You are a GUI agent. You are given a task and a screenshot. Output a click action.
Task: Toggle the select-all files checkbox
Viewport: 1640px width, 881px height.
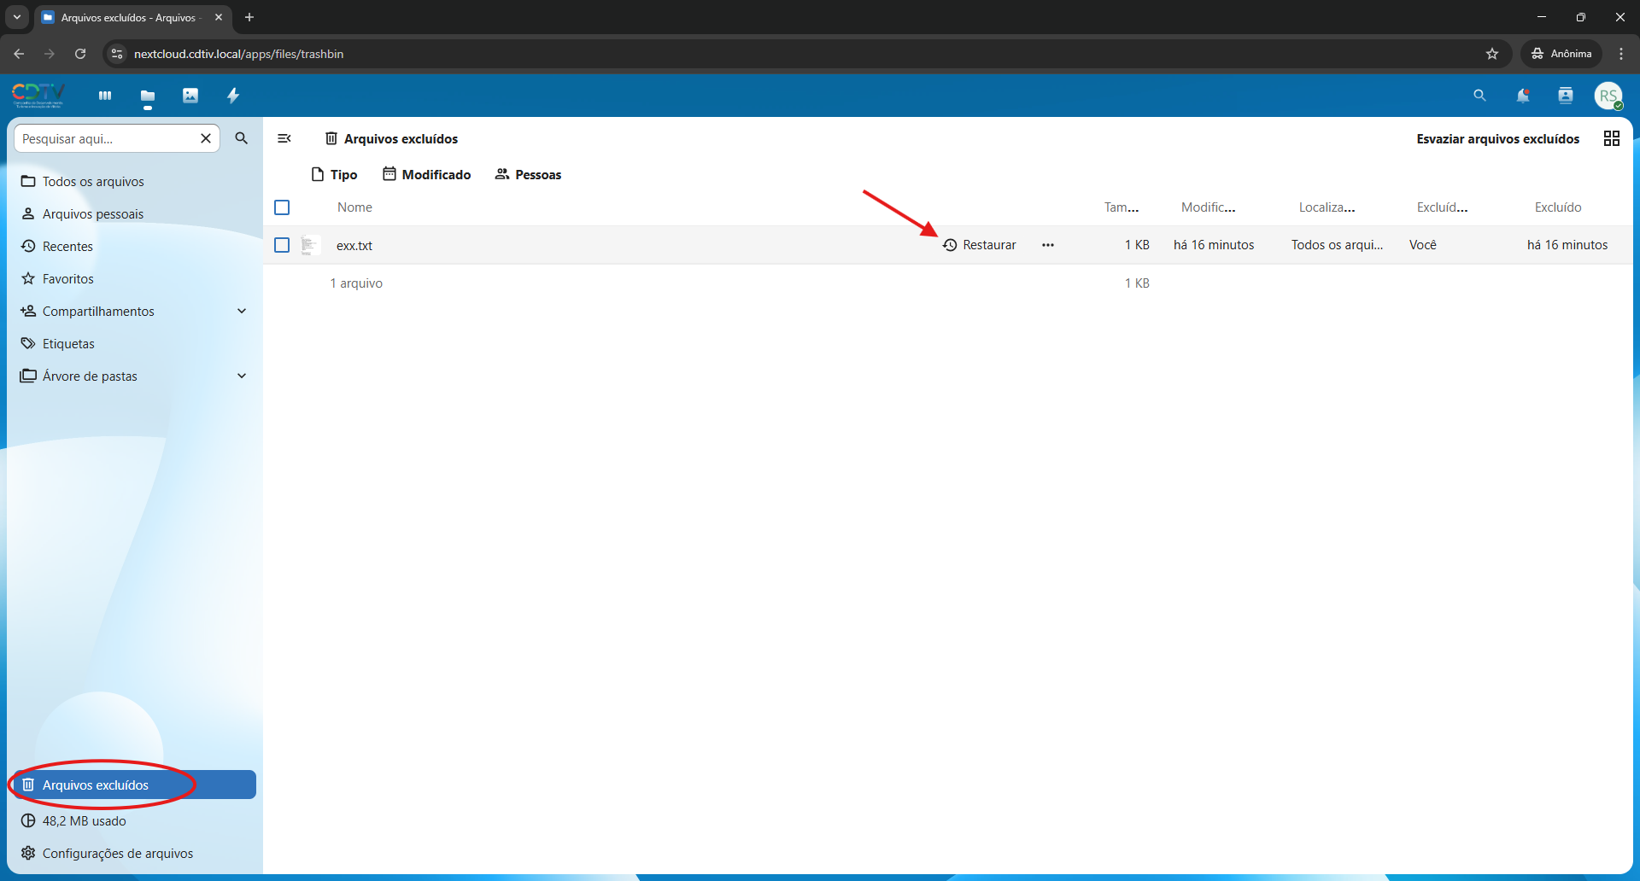point(282,207)
